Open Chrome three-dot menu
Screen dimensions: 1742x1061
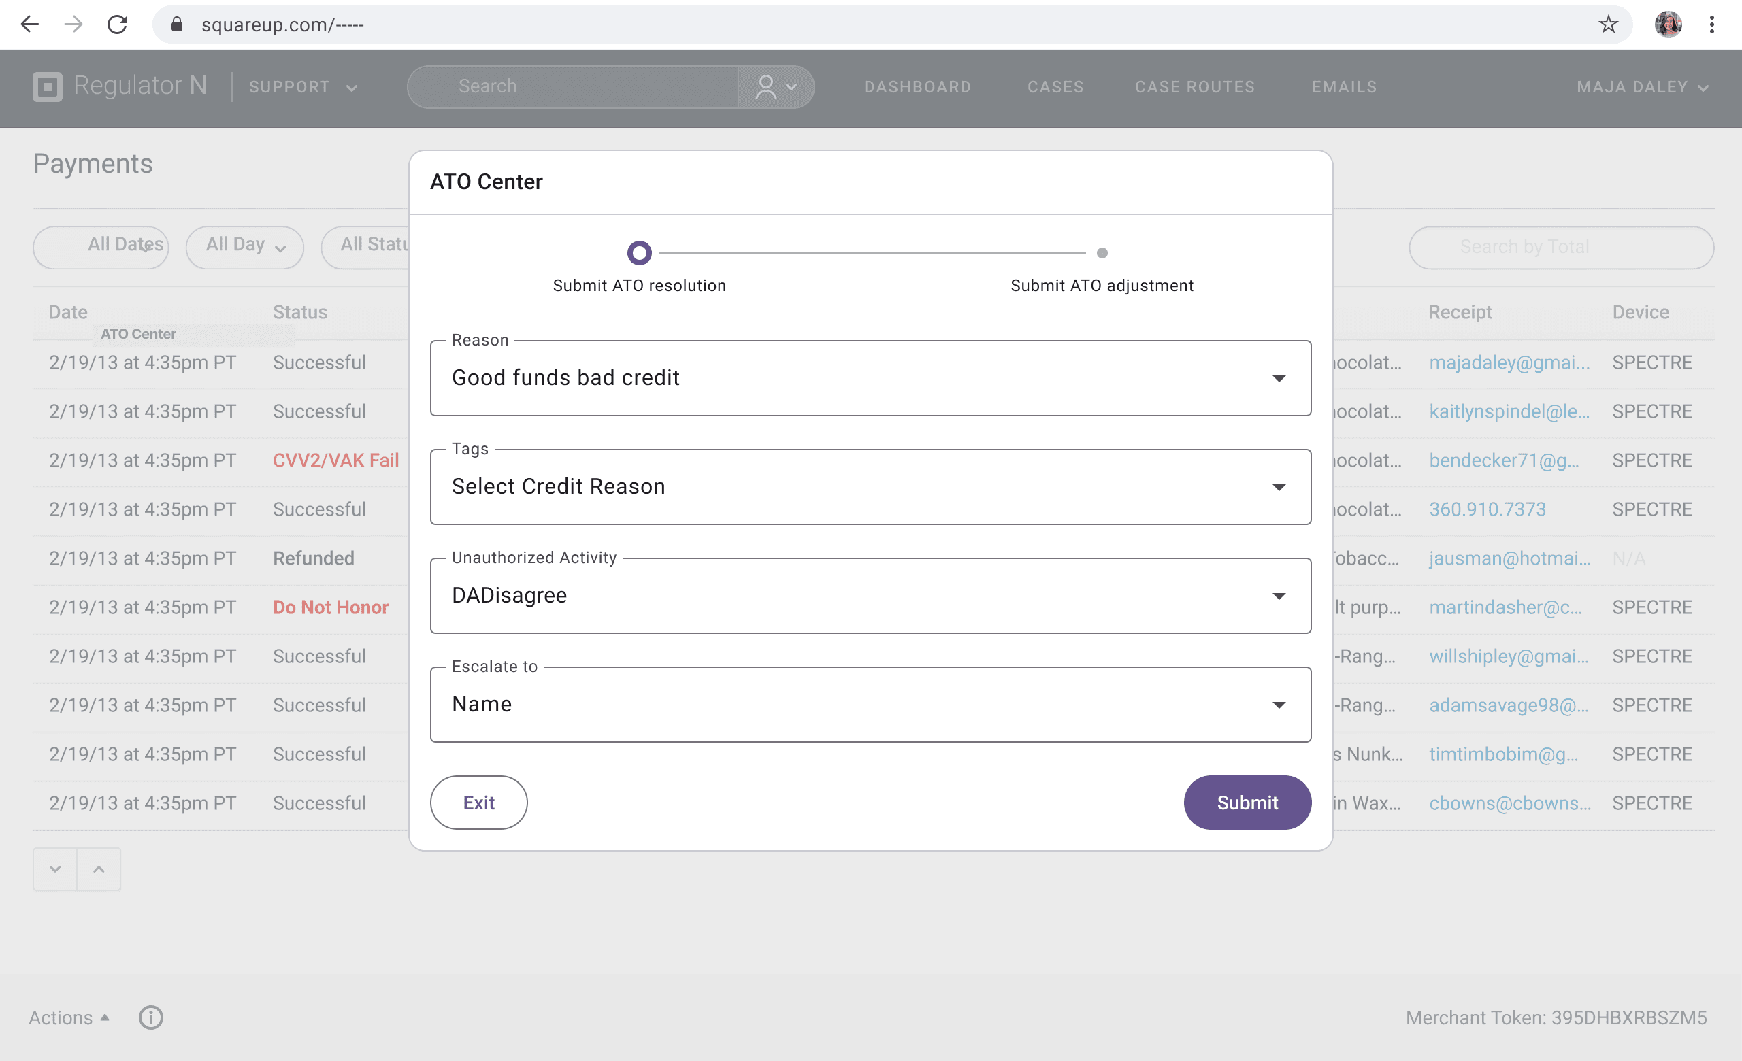point(1711,24)
